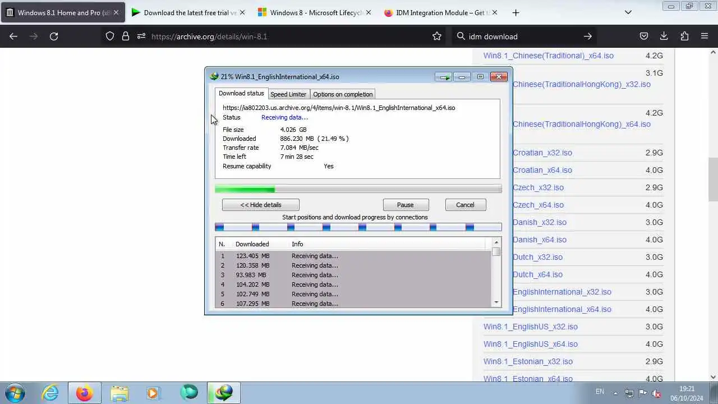This screenshot has width=718, height=404.
Task: Show hidden system tray icons
Action: (615, 393)
